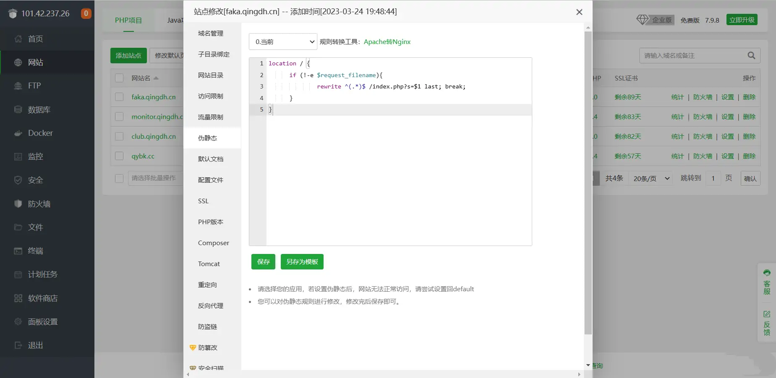Open the club.qingdh.cn site link
This screenshot has height=378, width=776.
pyautogui.click(x=154, y=136)
